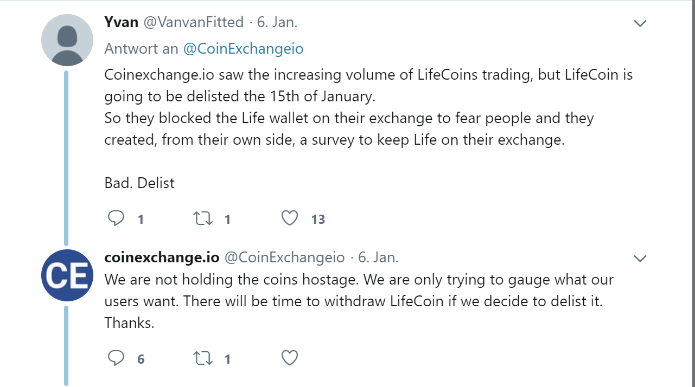This screenshot has height=387, width=695.
Task: Like Yvan's tweet with 13 likes
Action: [x=290, y=218]
